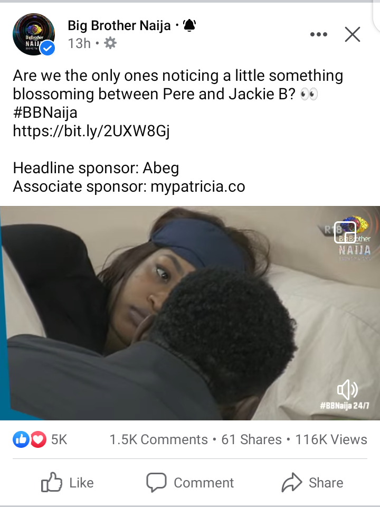Close the post with the X icon

352,34
